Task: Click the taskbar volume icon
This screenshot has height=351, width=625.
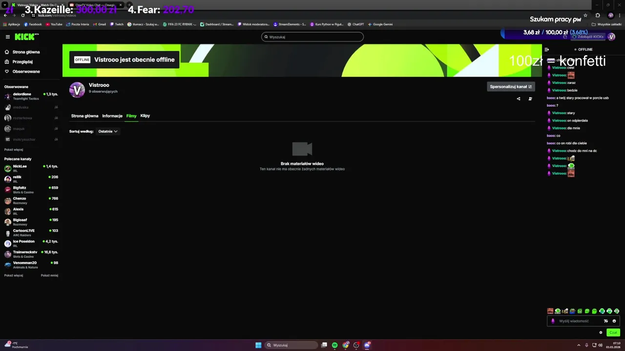Action: [x=600, y=345]
